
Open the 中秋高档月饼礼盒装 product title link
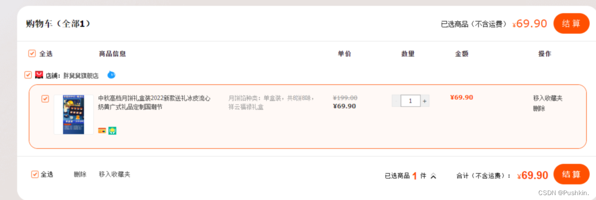pyautogui.click(x=154, y=102)
